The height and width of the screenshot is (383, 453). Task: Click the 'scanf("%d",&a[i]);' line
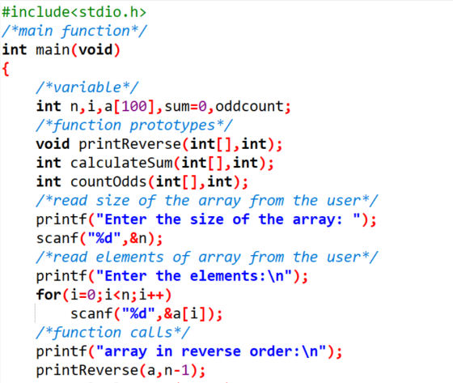coord(146,313)
